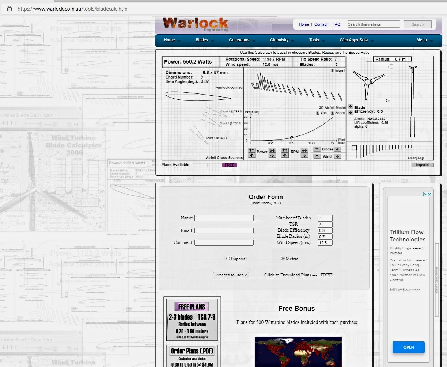Click the Wind Speed (m/s) field

pos(325,243)
